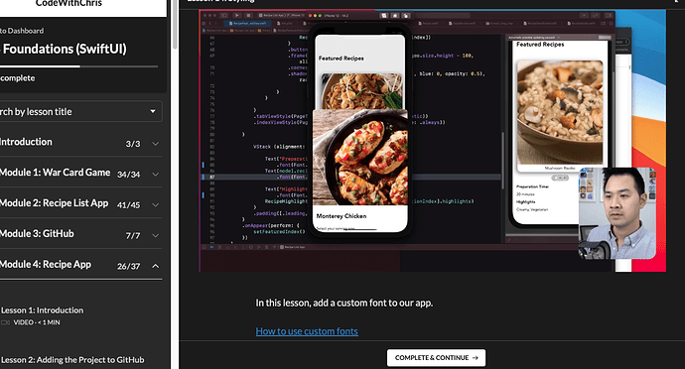Expand Module 1: War Card Game chevron

coord(156,175)
